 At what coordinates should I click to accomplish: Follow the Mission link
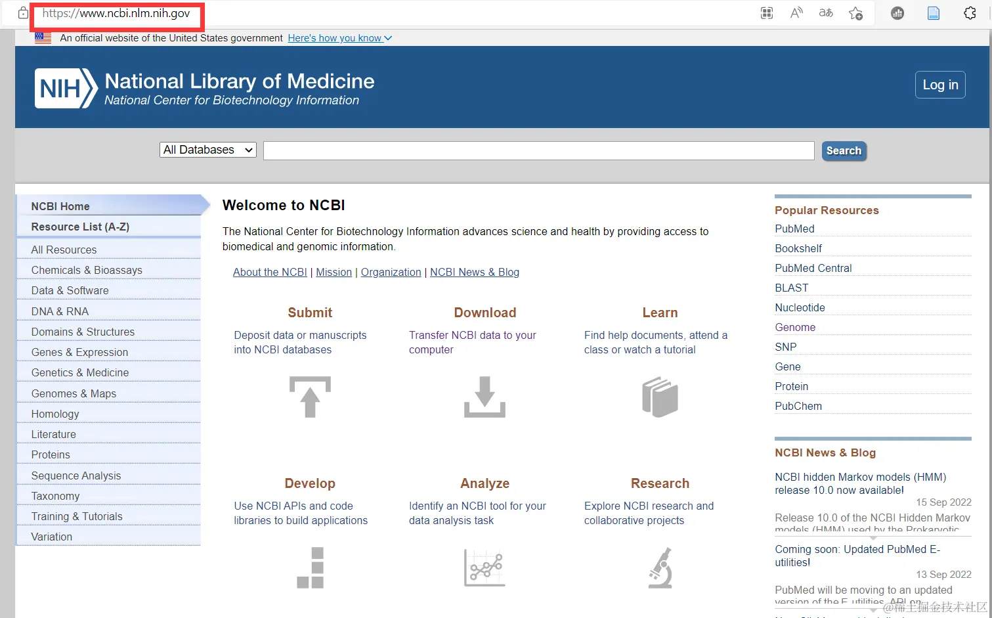pos(334,272)
